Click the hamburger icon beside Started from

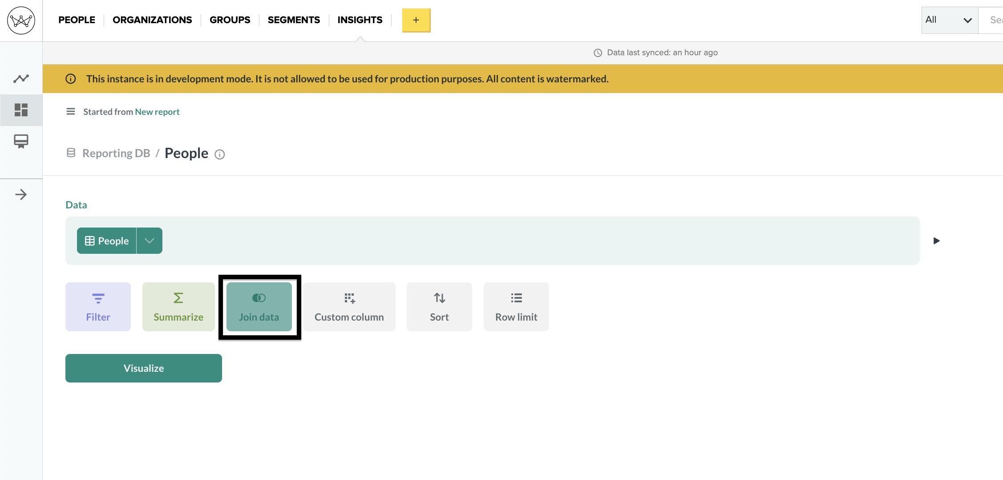[x=71, y=111]
